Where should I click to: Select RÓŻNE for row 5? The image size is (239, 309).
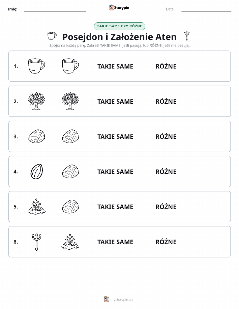point(166,207)
